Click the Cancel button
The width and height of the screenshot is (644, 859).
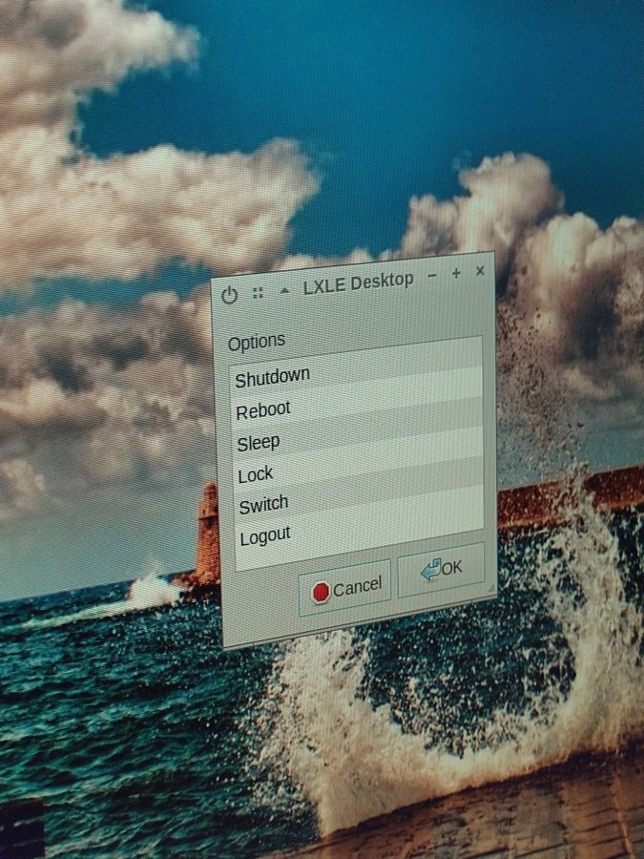tap(345, 588)
